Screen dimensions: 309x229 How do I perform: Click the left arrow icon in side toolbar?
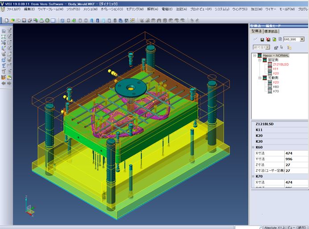click(3, 83)
